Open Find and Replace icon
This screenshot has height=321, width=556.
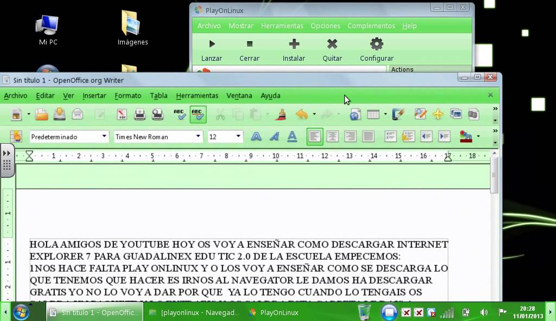pos(420,114)
